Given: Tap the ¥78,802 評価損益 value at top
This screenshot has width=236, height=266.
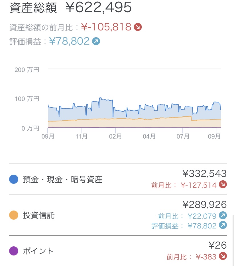Looking at the screenshot, I should click(69, 42).
